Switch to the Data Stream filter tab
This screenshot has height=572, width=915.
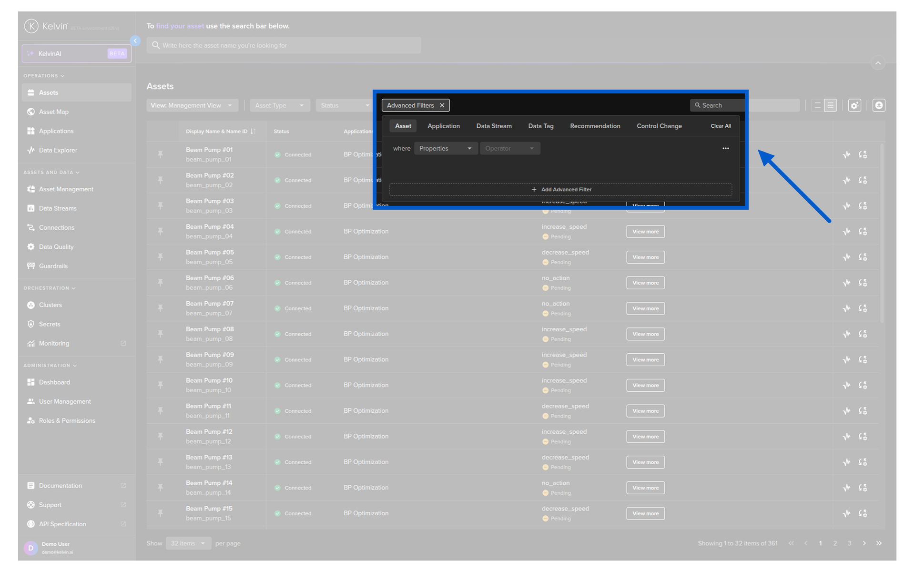pyautogui.click(x=494, y=126)
